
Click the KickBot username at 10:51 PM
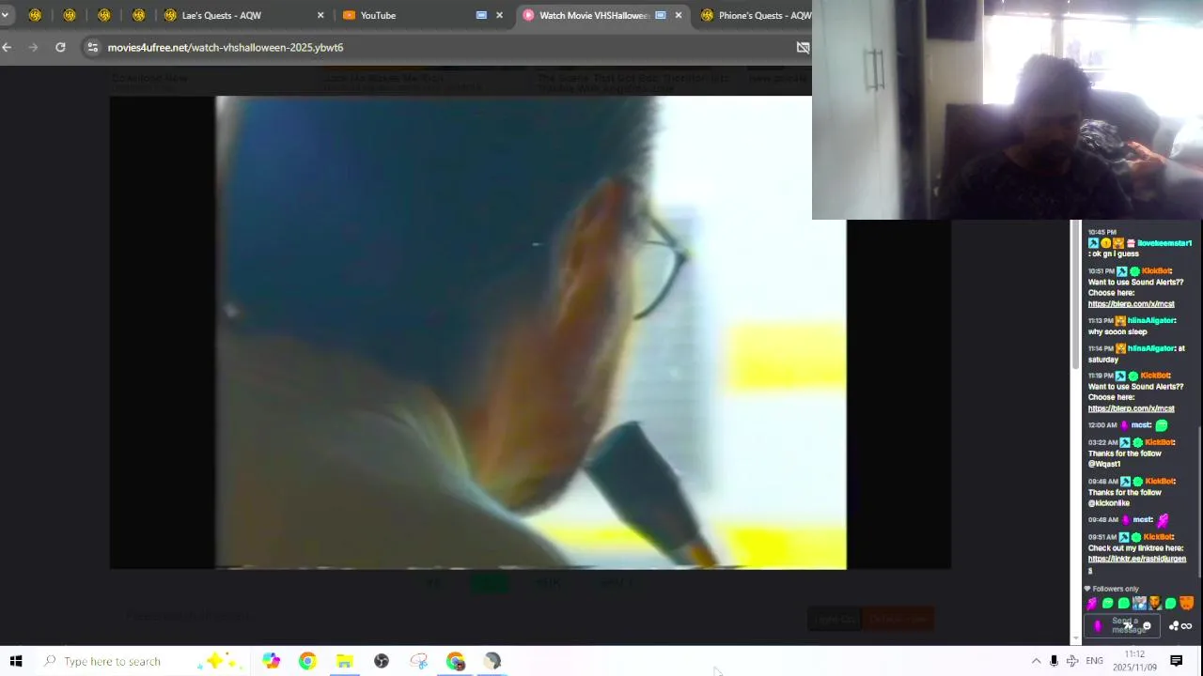pyautogui.click(x=1155, y=271)
